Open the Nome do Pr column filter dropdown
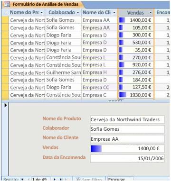 (41, 13)
